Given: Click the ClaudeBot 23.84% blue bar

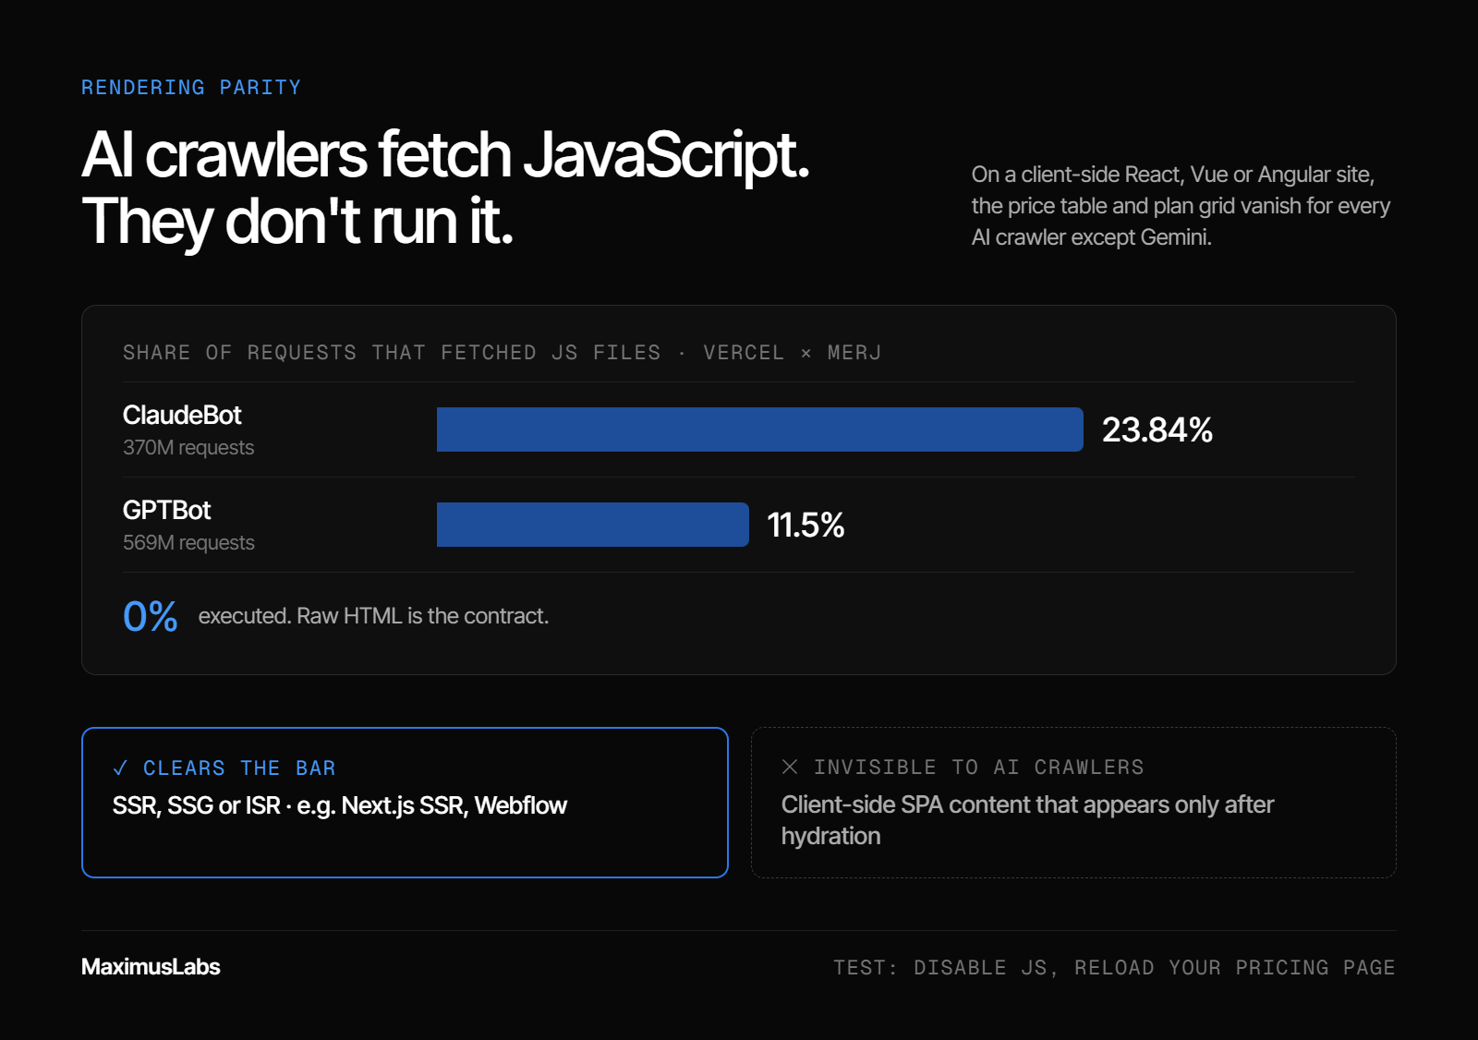Looking at the screenshot, I should (x=759, y=429).
